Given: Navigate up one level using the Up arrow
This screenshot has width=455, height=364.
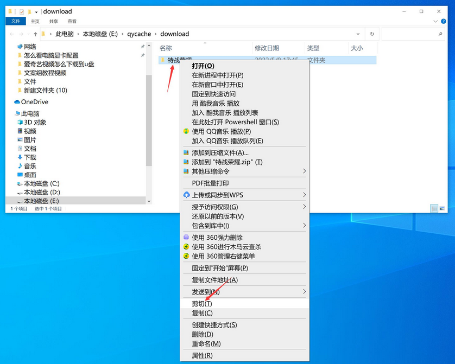Looking at the screenshot, I should click(x=36, y=34).
